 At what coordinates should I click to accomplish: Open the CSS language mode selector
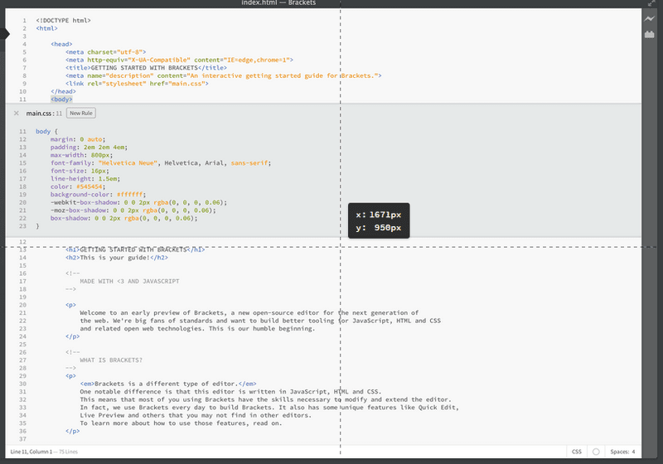pos(576,452)
